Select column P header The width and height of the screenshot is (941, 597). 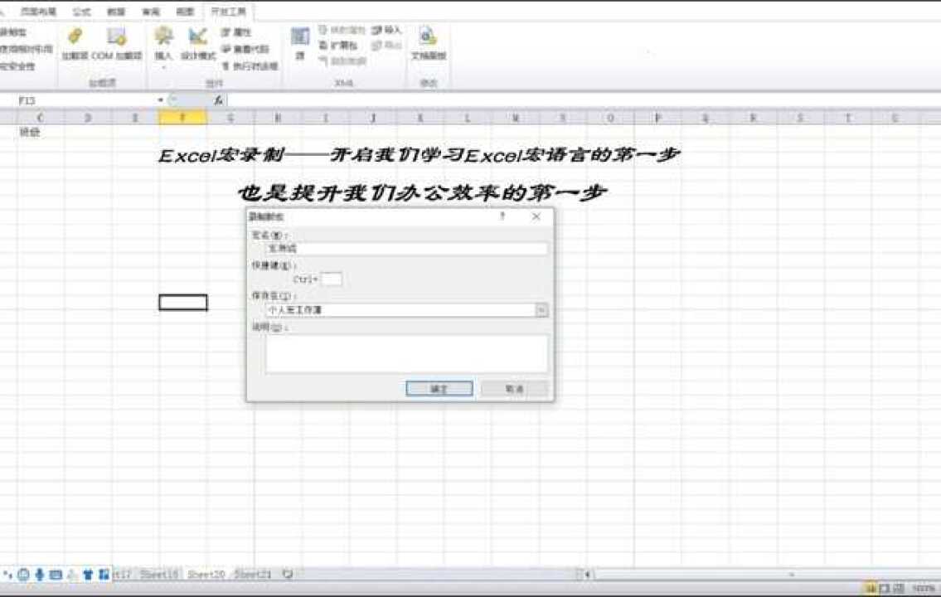pos(657,118)
